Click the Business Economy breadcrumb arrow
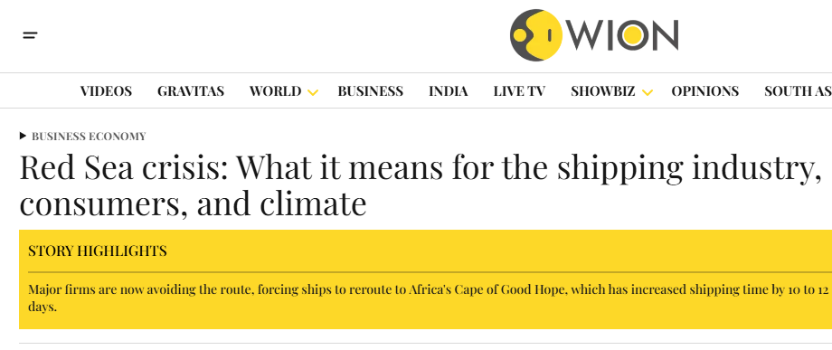 (x=23, y=136)
